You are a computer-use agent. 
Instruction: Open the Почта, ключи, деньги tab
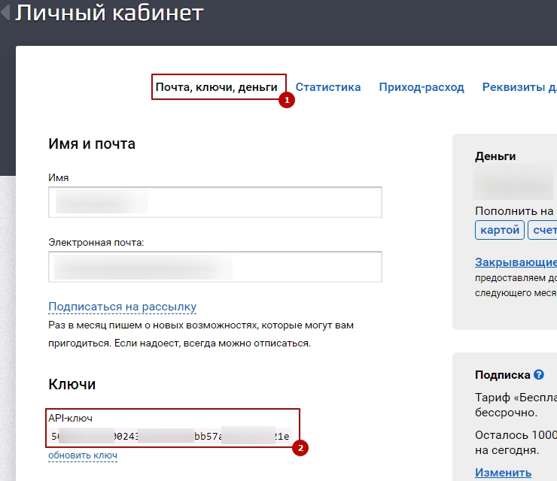click(217, 87)
